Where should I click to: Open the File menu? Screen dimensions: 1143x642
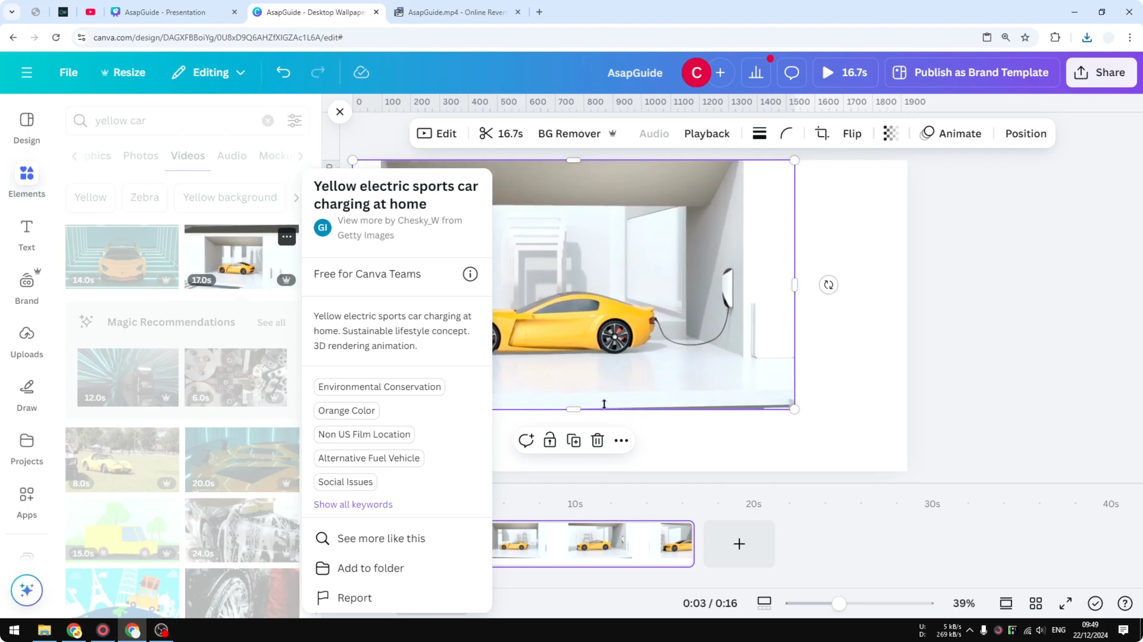click(x=69, y=72)
